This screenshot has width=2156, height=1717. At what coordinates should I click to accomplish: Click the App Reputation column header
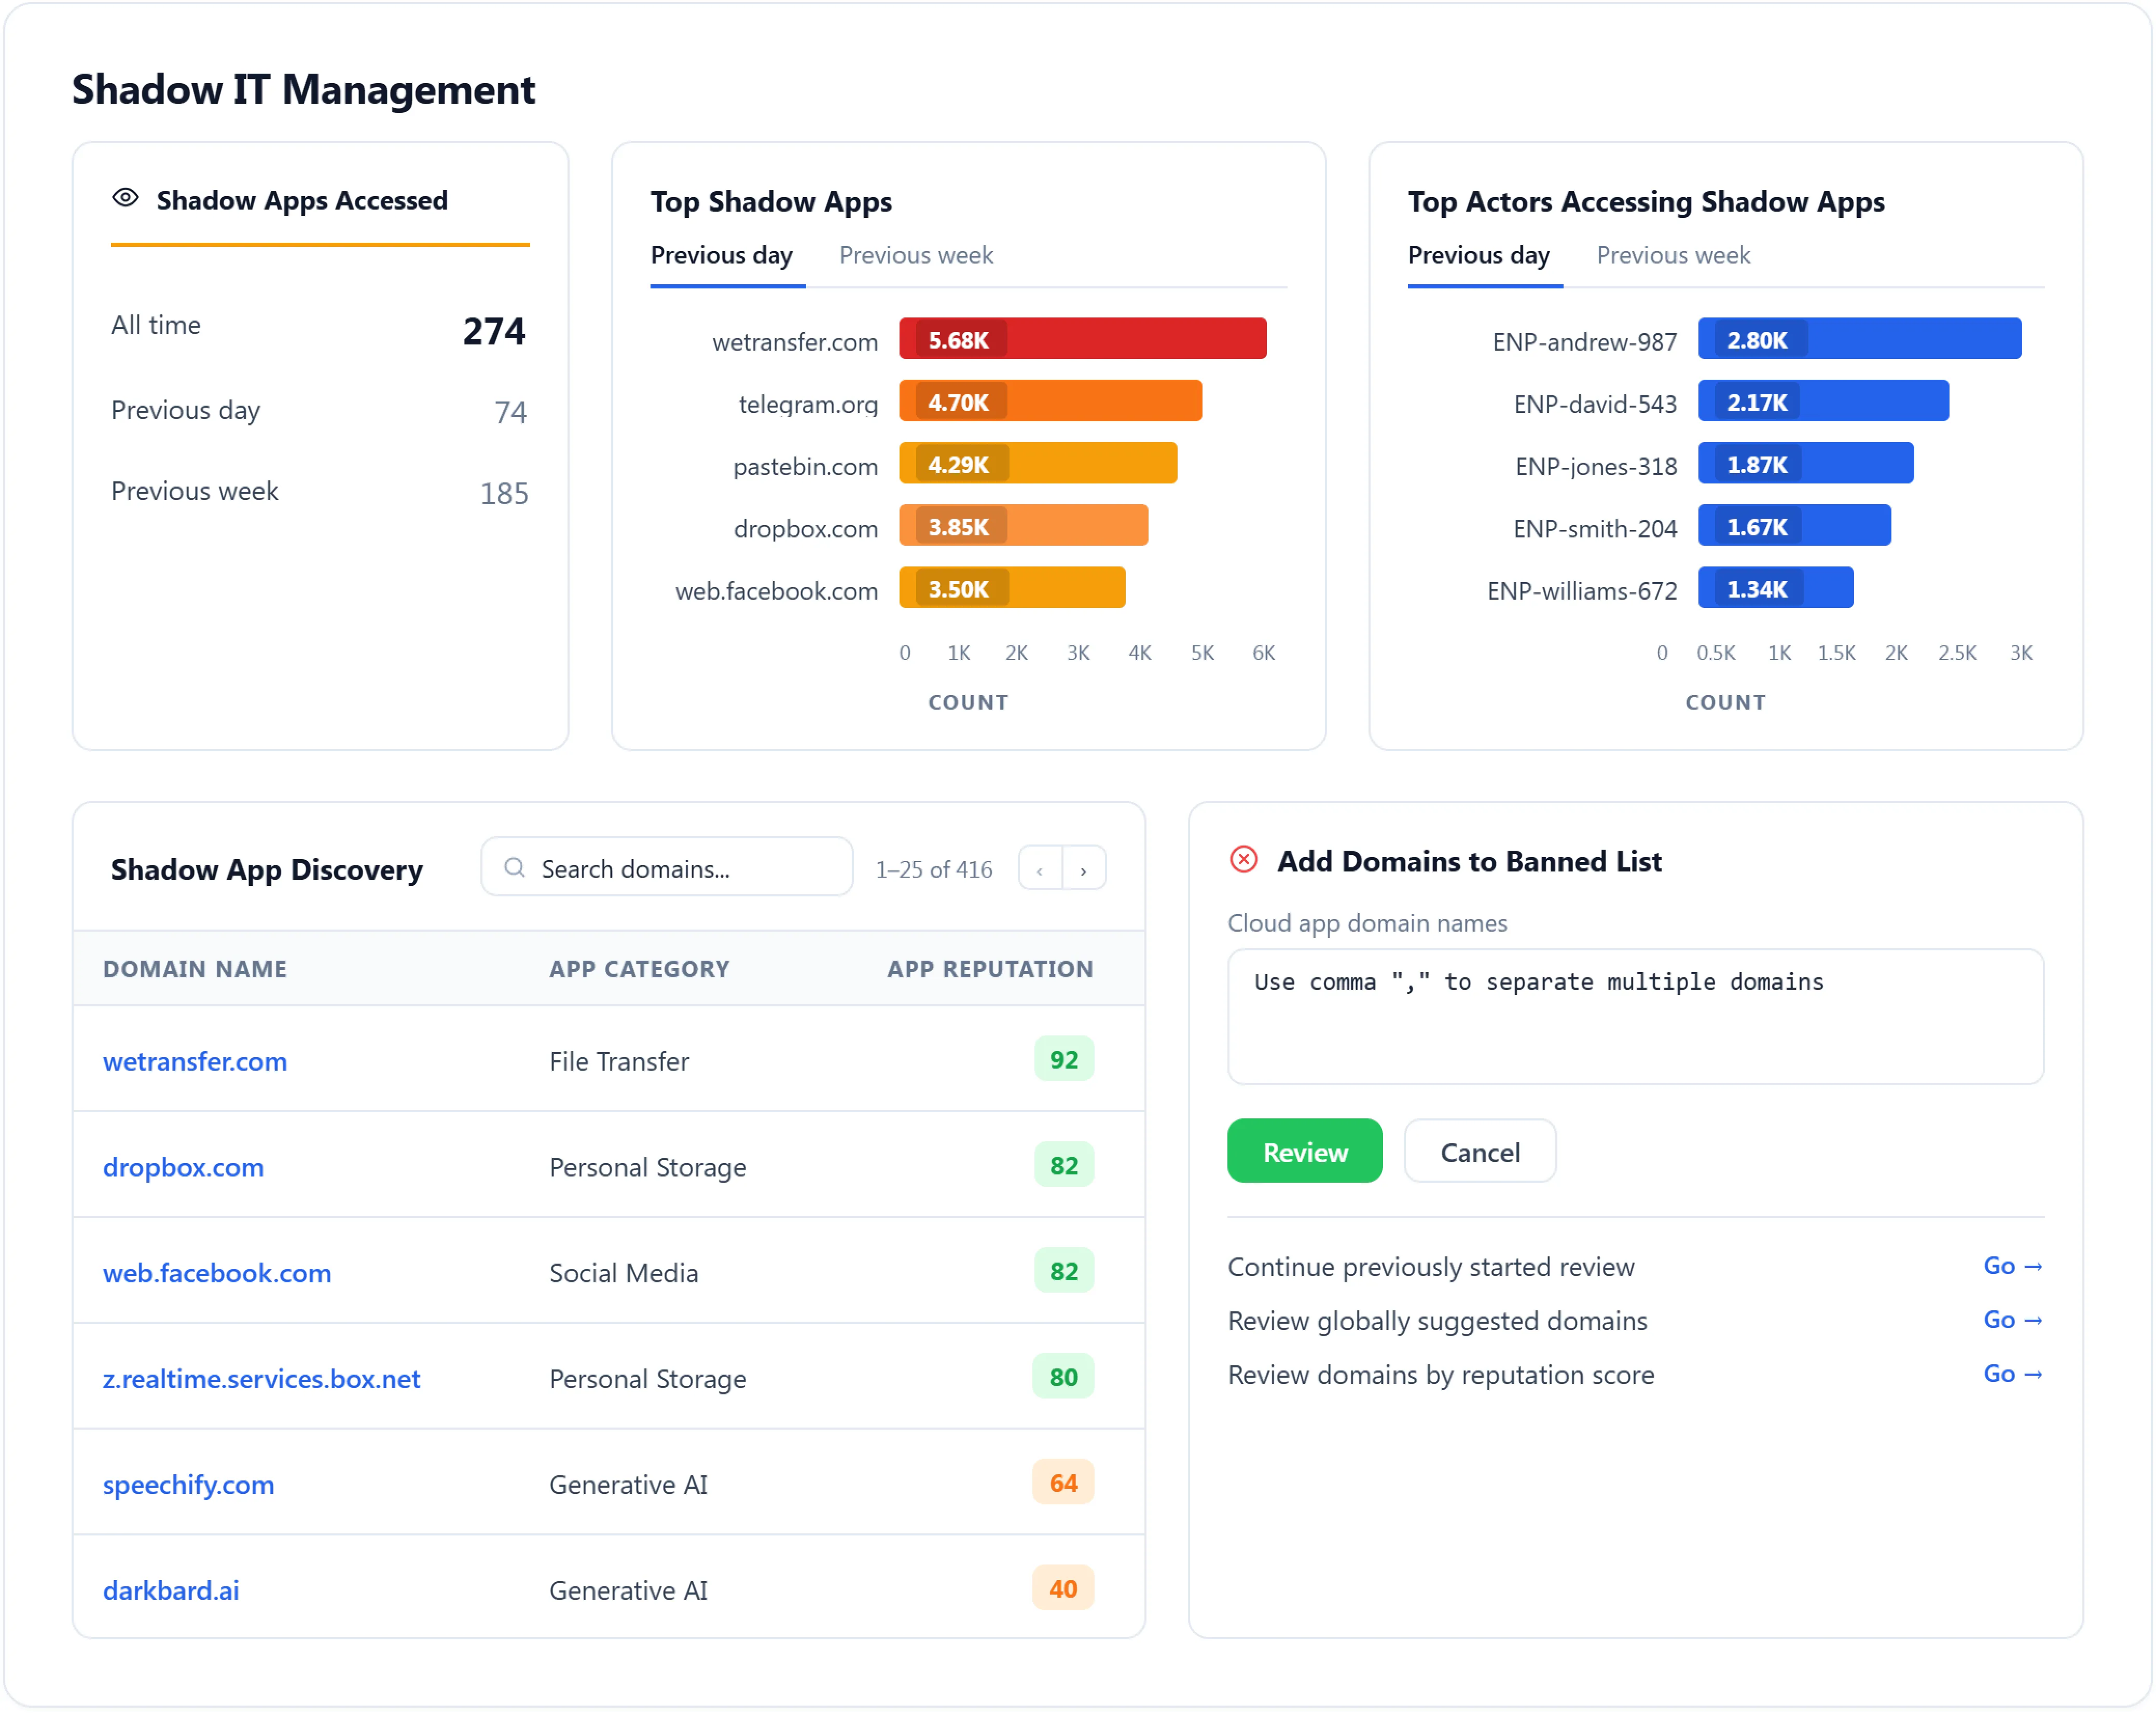(991, 969)
